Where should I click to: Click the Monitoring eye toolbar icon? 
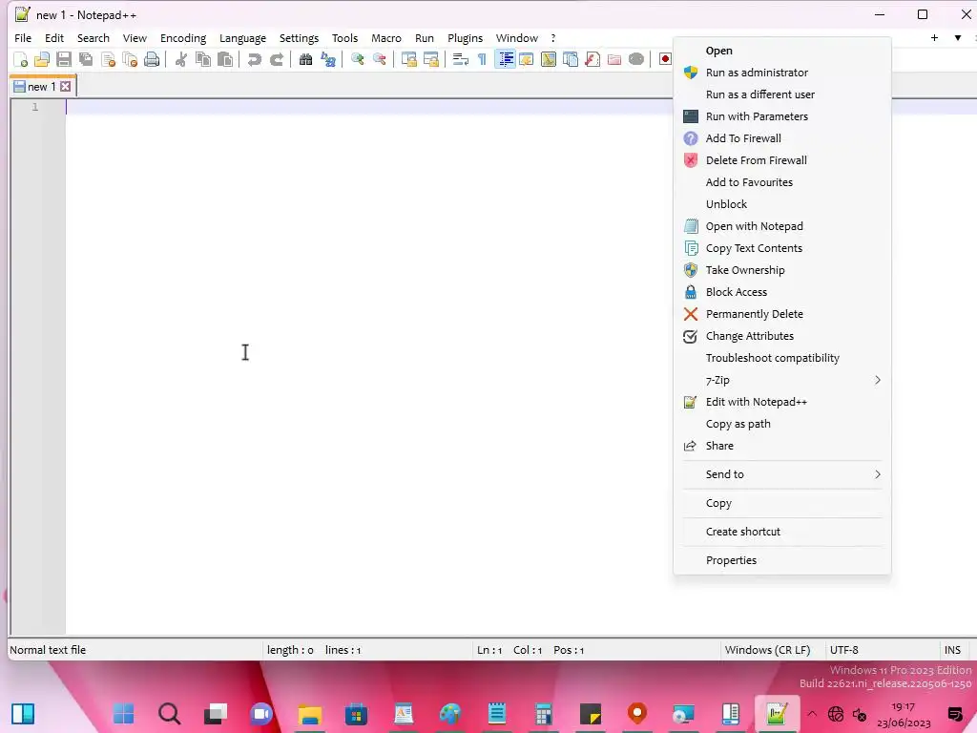tap(636, 60)
